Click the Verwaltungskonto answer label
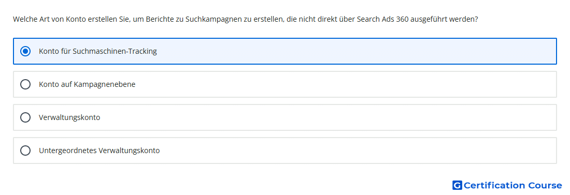 click(69, 117)
